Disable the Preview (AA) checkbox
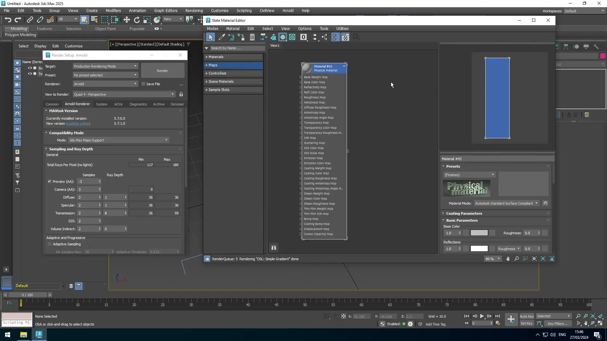The width and height of the screenshot is (607, 341). 50,182
